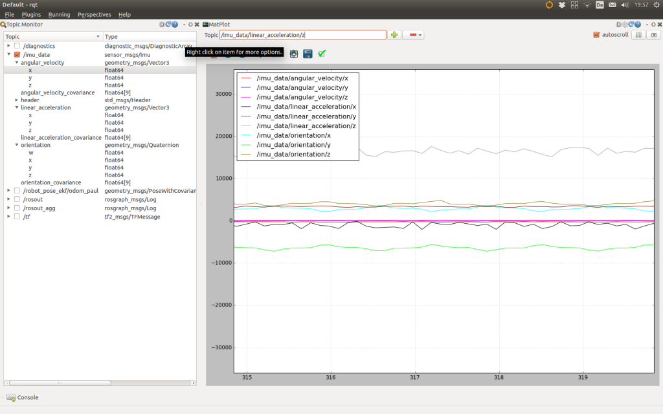Click the clock showing 19:57

tap(641, 5)
